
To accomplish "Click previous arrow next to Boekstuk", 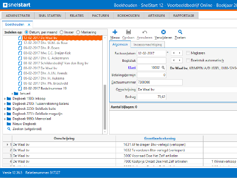I will (x=174, y=60).
